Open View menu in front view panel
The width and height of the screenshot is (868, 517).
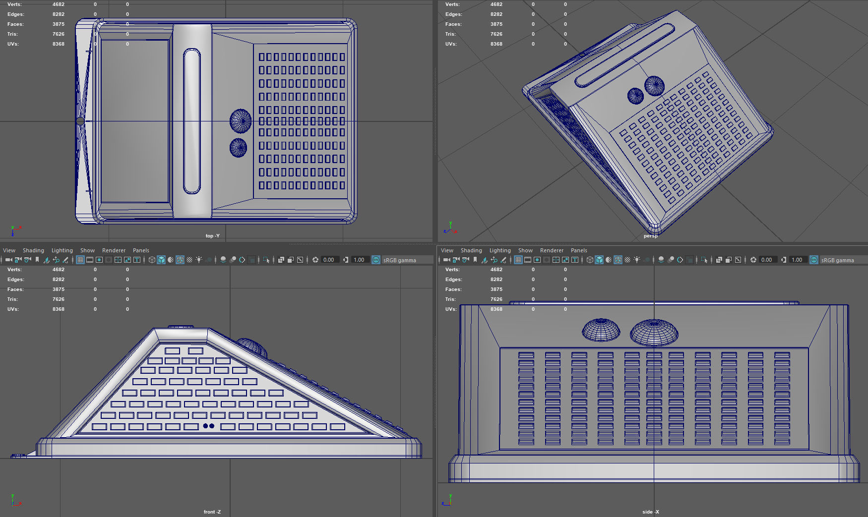click(9, 250)
